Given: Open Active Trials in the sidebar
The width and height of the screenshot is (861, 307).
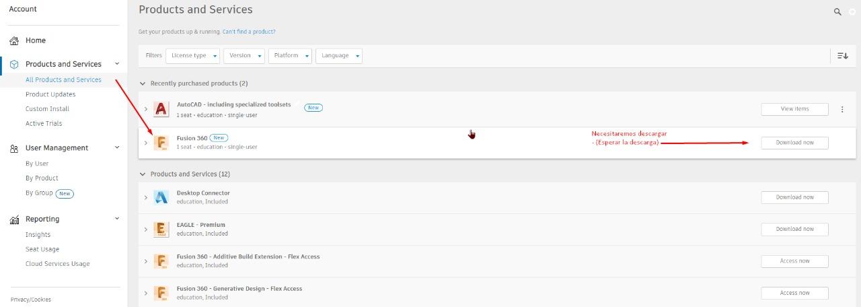Looking at the screenshot, I should point(44,124).
